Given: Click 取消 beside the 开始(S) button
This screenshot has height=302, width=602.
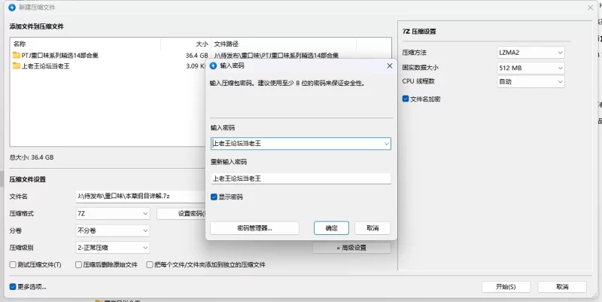Looking at the screenshot, I should coord(562,287).
